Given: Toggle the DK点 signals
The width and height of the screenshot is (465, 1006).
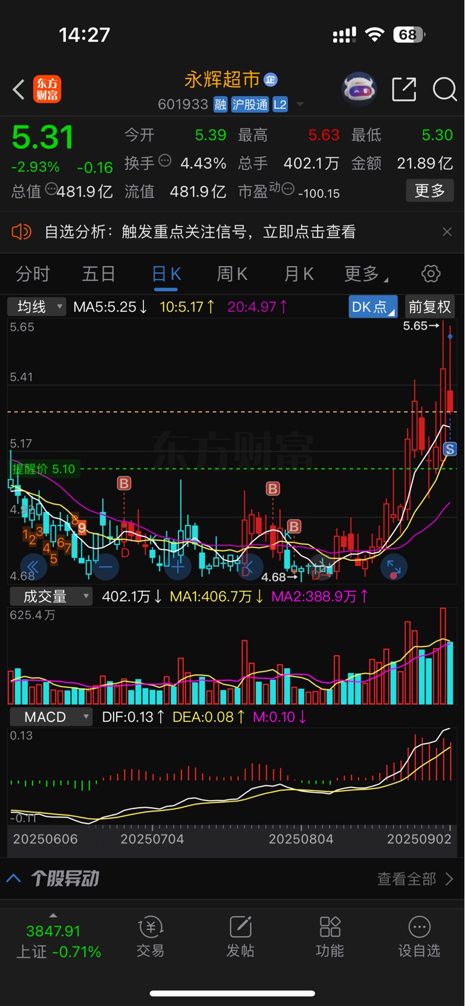Looking at the screenshot, I should 373,307.
